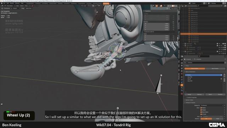The width and height of the screenshot is (227, 128).
Task: Select material preview shading icon
Action: [x=175, y=6]
